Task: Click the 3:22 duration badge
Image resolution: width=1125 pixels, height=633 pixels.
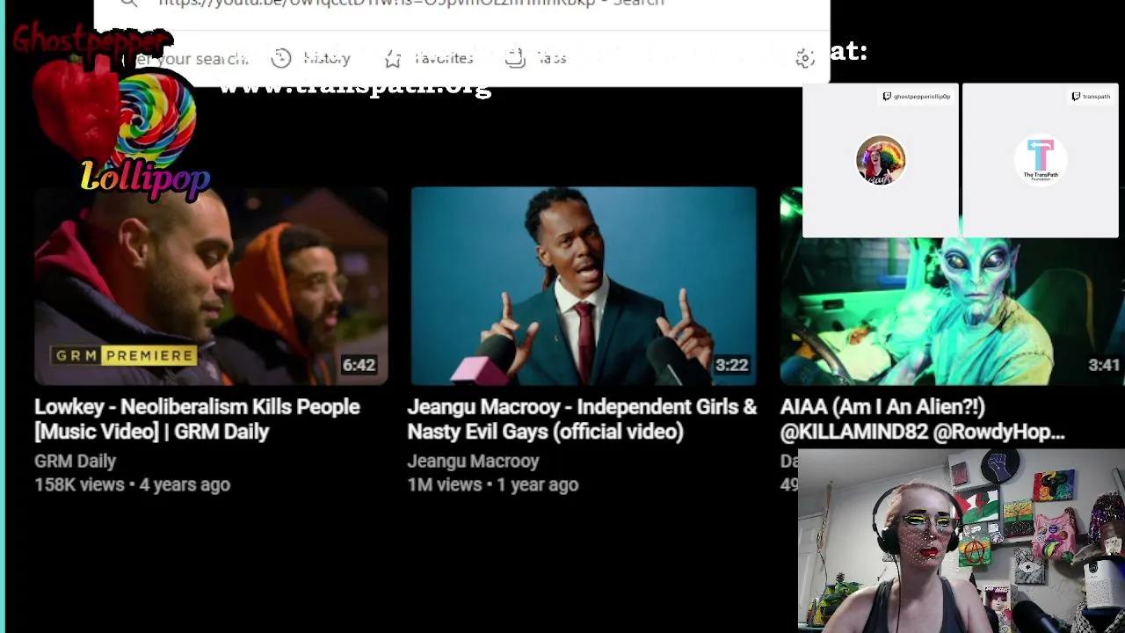Action: click(731, 365)
